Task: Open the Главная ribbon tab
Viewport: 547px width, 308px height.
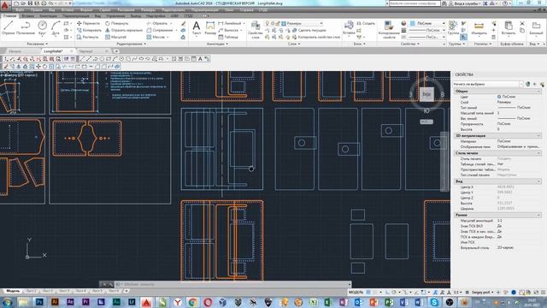Action: pos(9,15)
